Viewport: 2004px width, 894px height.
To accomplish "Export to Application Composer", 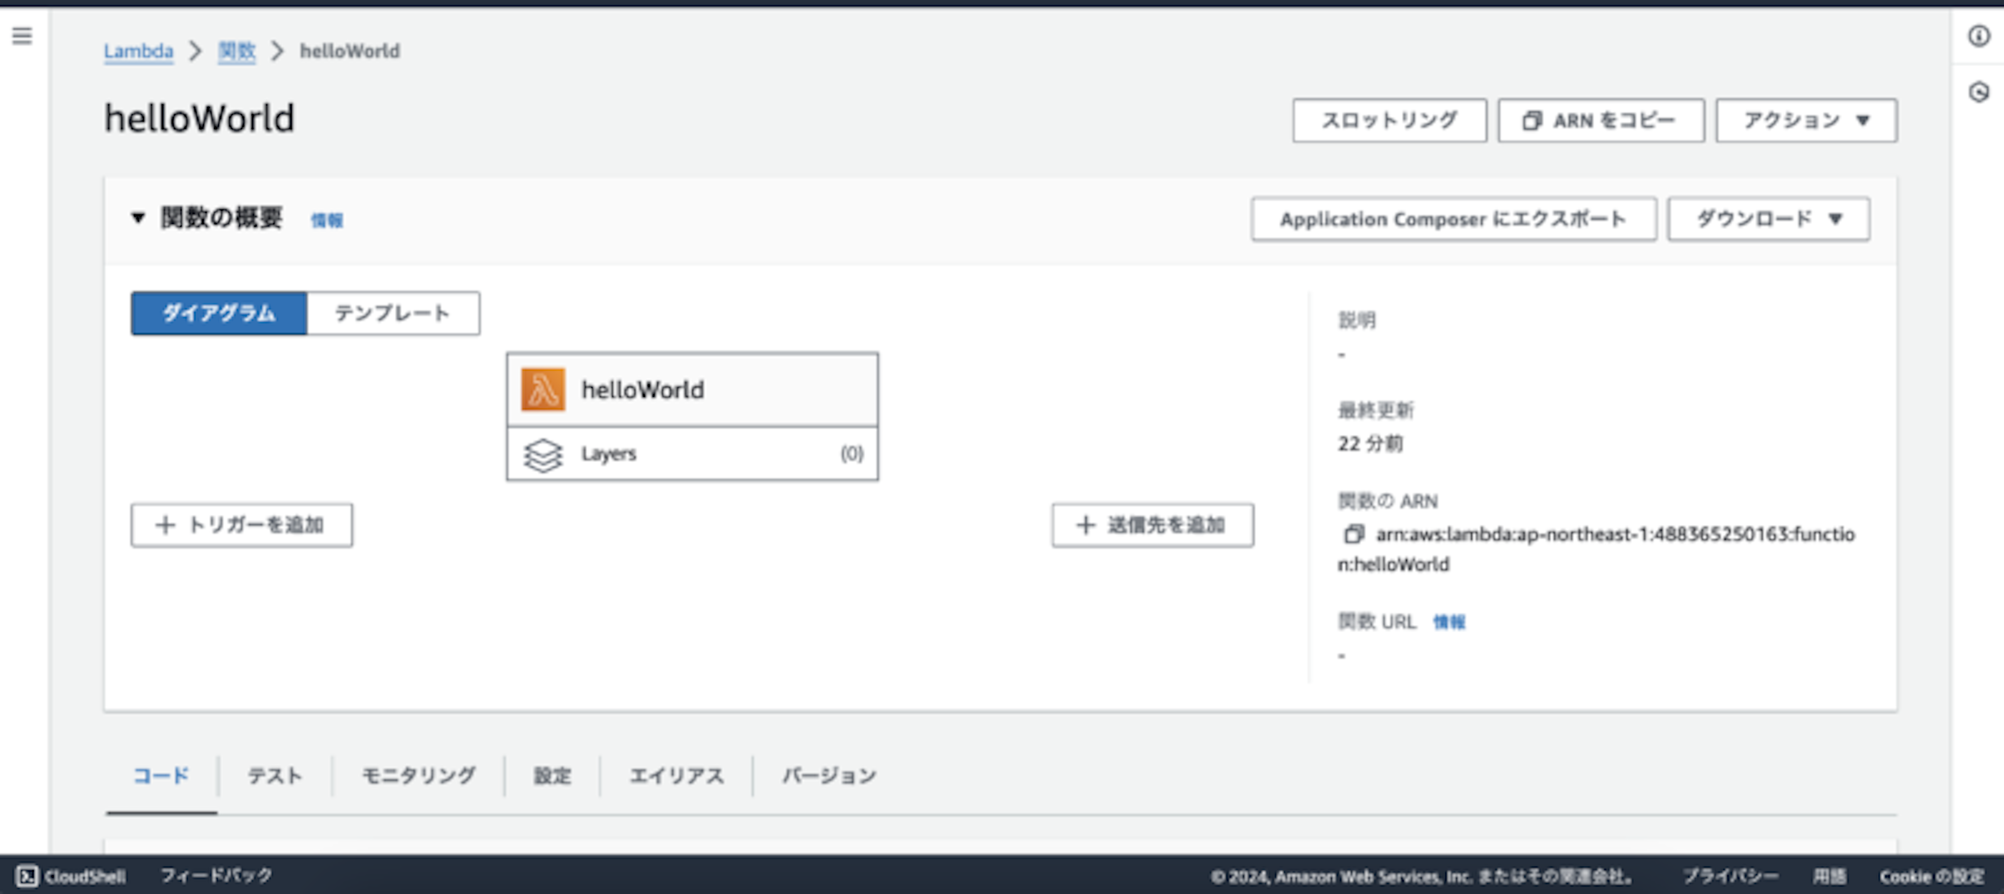I will coord(1453,219).
